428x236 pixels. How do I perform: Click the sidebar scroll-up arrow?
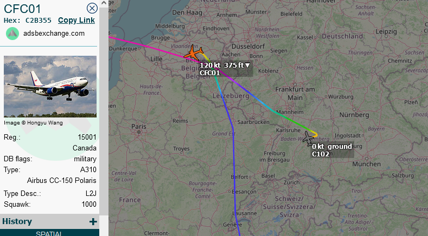104,3
